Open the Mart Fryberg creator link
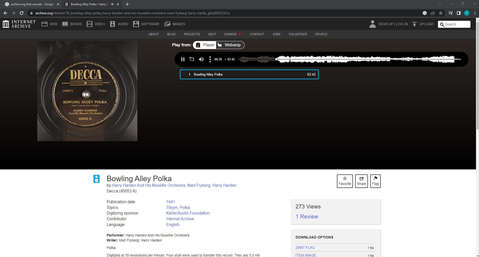This screenshot has width=479, height=257. 199,185
